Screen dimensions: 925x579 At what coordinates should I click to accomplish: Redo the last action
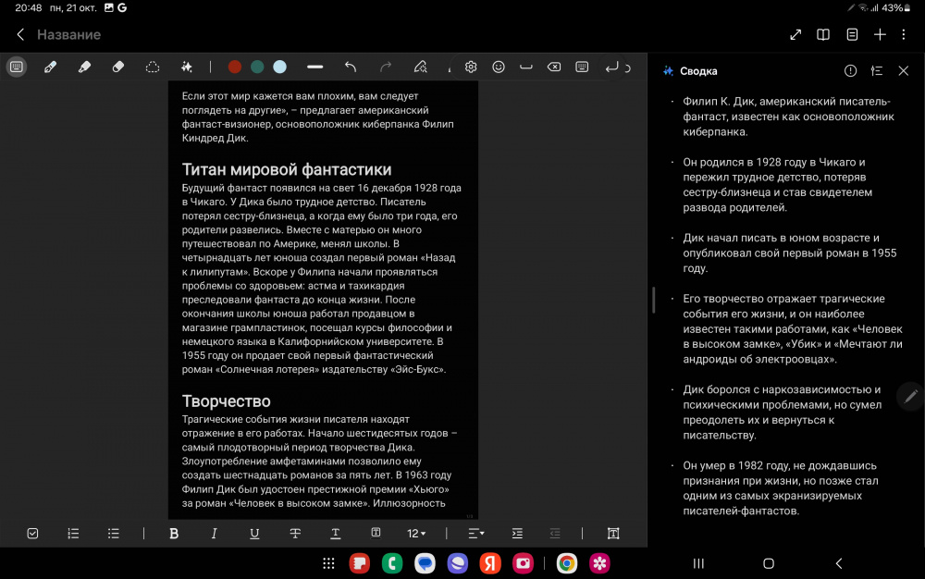(385, 67)
